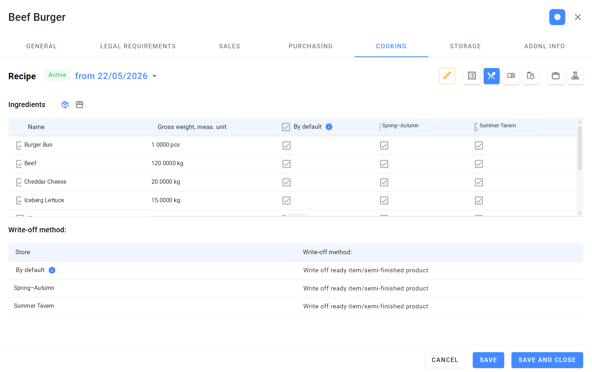The width and height of the screenshot is (592, 372).
Task: Click the lab flask icon
Action: point(575,76)
